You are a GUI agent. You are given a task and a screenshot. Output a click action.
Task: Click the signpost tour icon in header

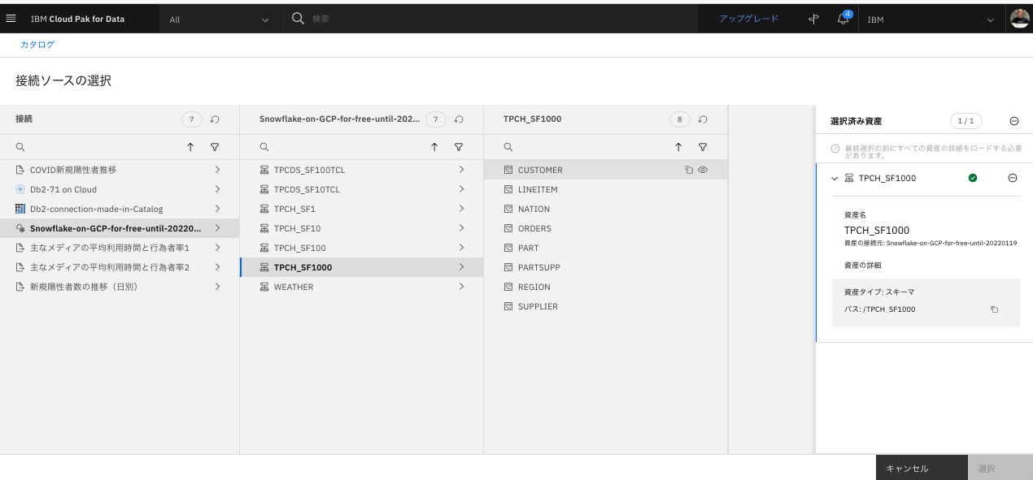point(813,19)
